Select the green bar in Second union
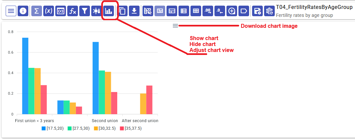The width and height of the screenshot is (355, 139). pos(102,92)
